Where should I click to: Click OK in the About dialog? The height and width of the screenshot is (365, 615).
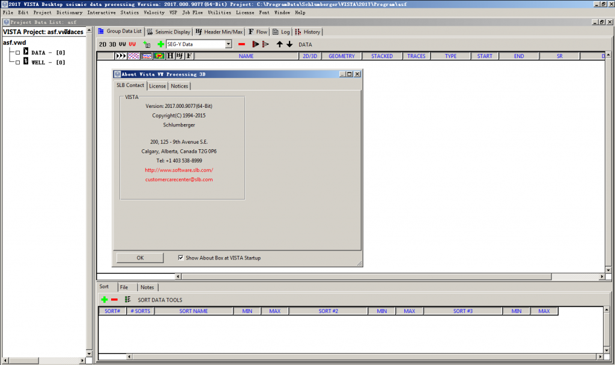tap(140, 258)
